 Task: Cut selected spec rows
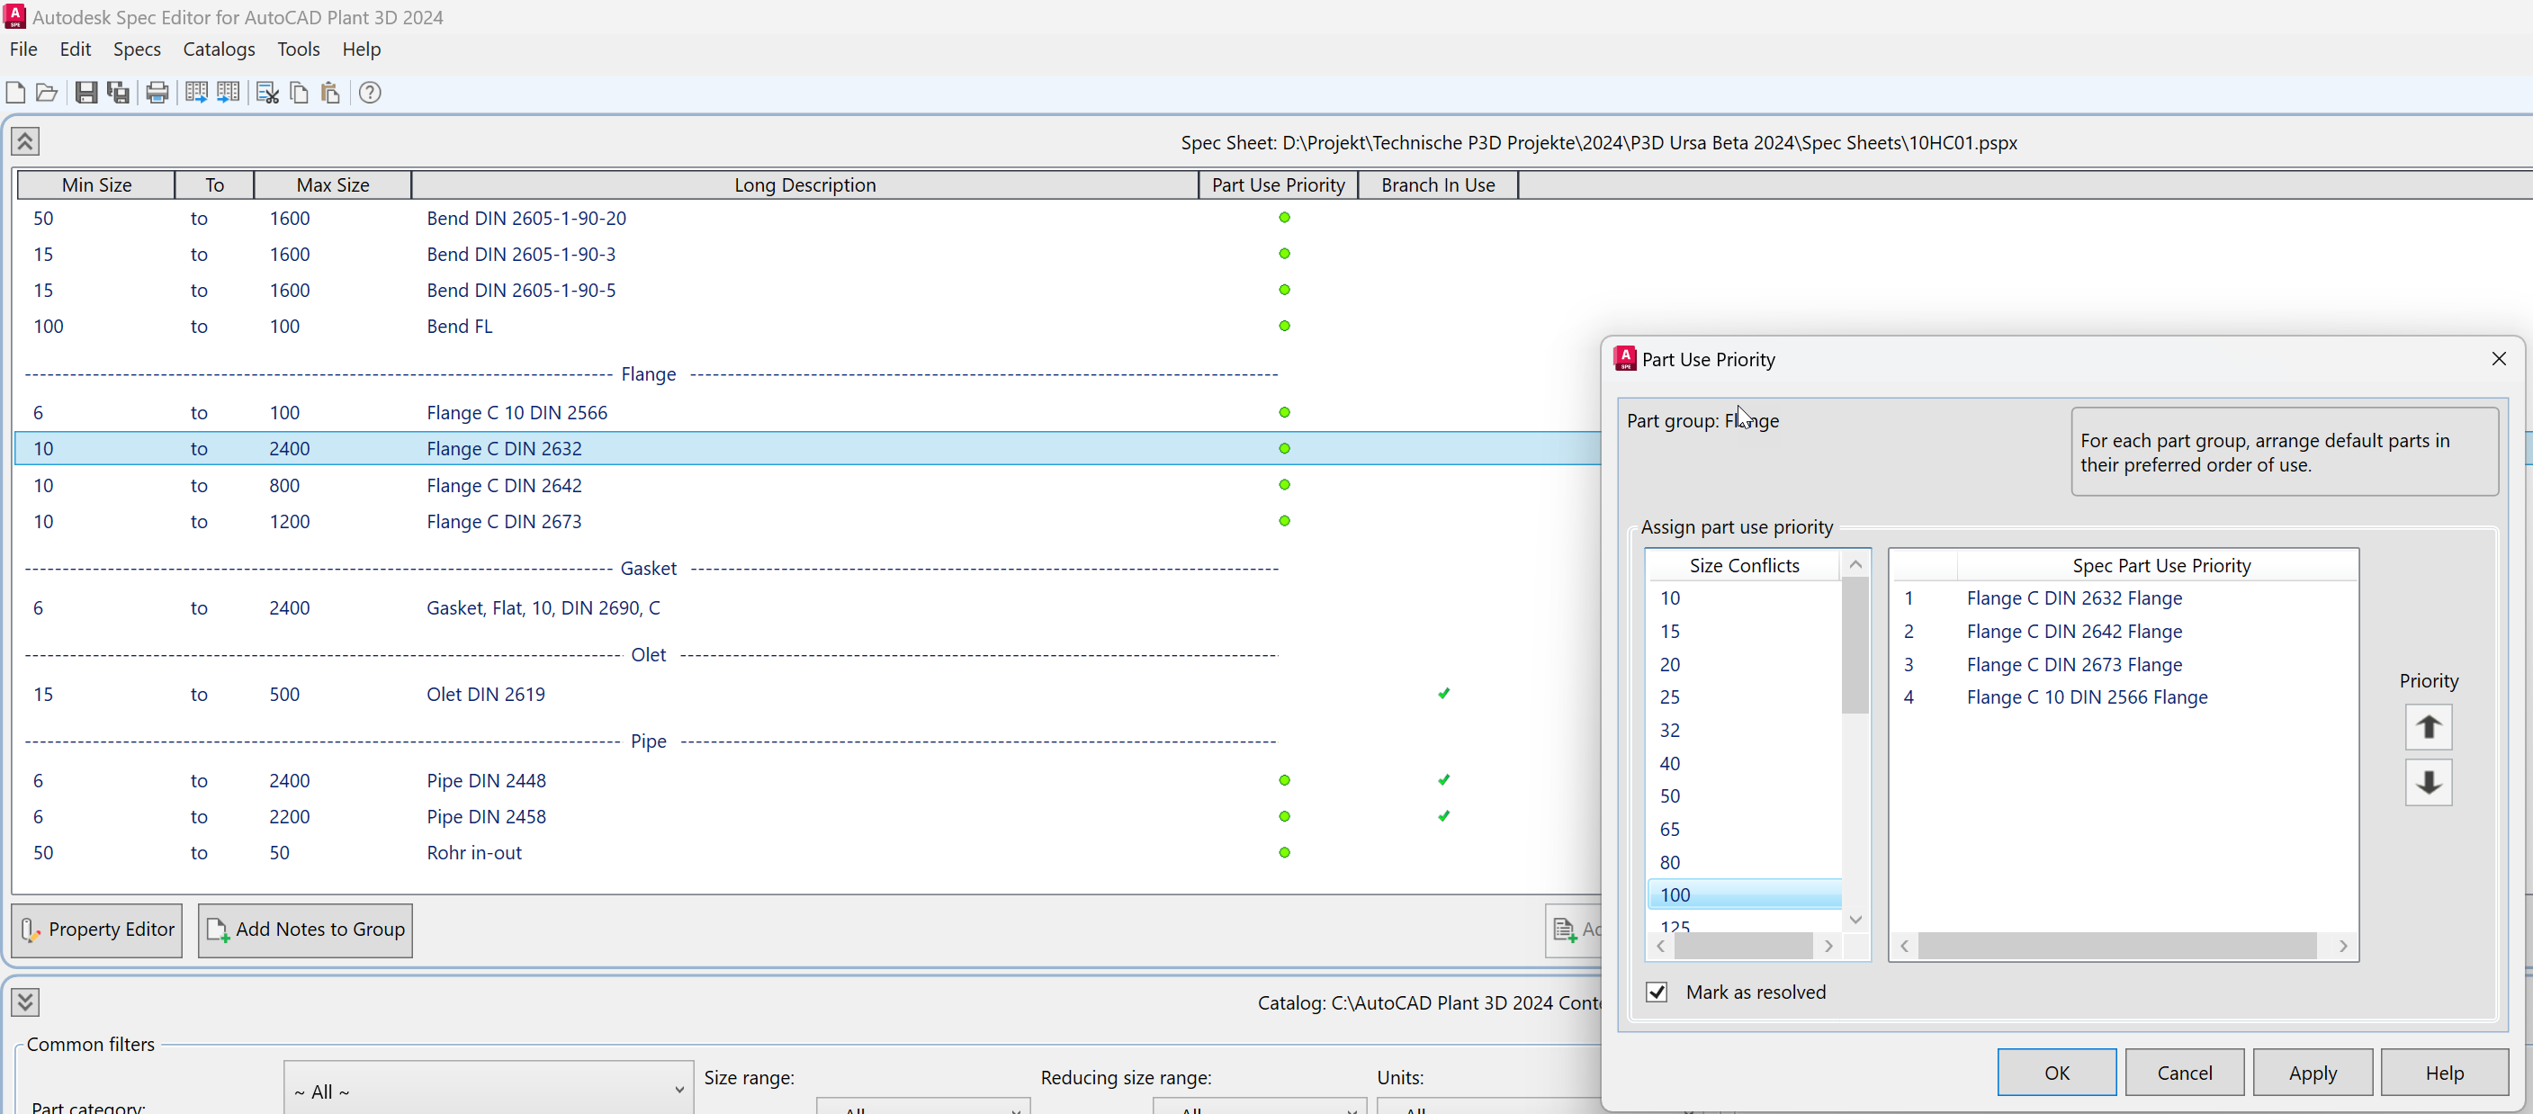point(266,93)
